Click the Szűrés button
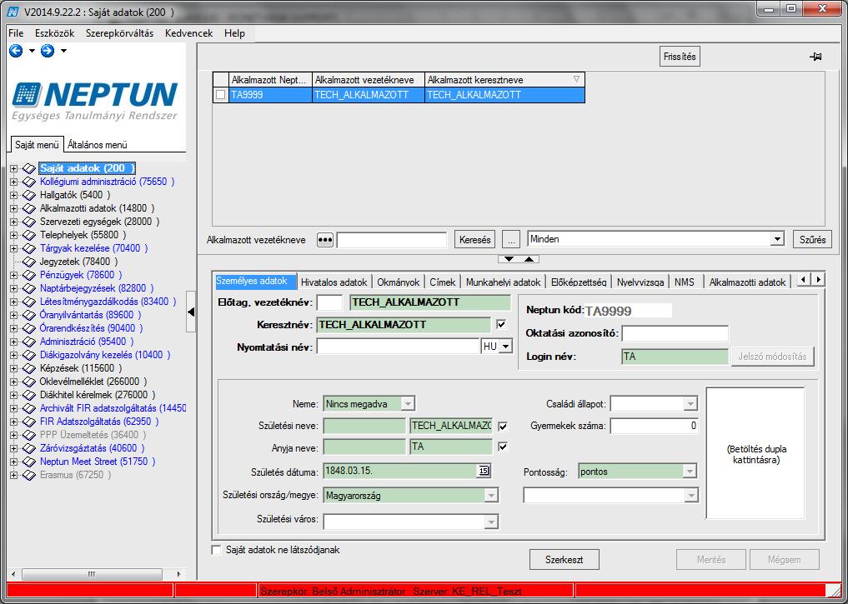Screen dimensions: 848x604 [x=812, y=239]
